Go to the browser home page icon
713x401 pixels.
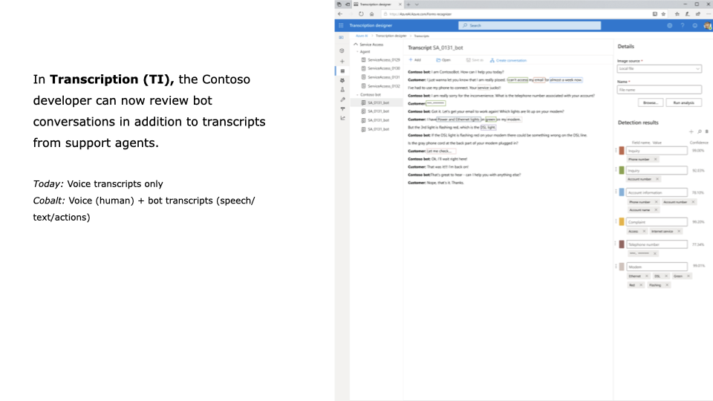(371, 14)
